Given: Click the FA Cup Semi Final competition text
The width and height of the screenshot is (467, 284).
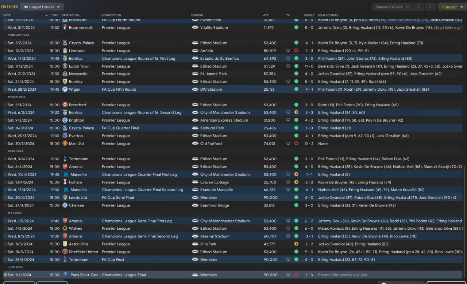Looking at the screenshot, I should coord(118,197).
